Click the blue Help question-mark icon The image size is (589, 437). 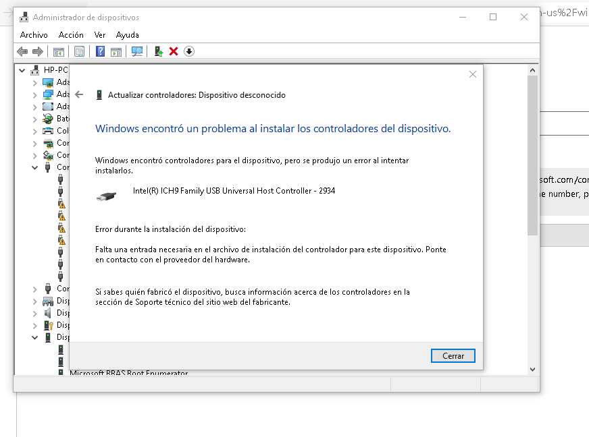tap(100, 51)
